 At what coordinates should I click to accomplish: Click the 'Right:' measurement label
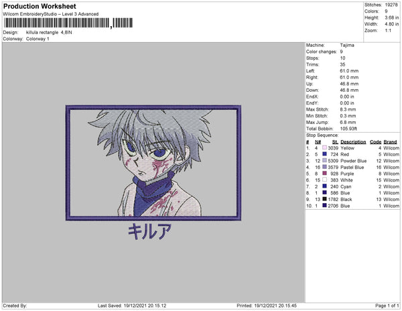coord(312,77)
